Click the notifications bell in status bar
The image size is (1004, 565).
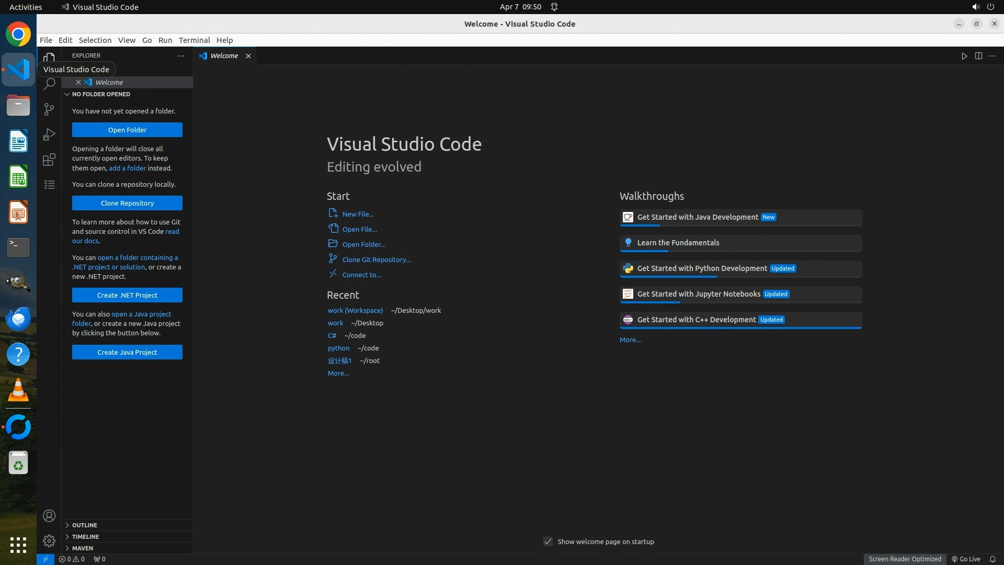click(x=992, y=559)
